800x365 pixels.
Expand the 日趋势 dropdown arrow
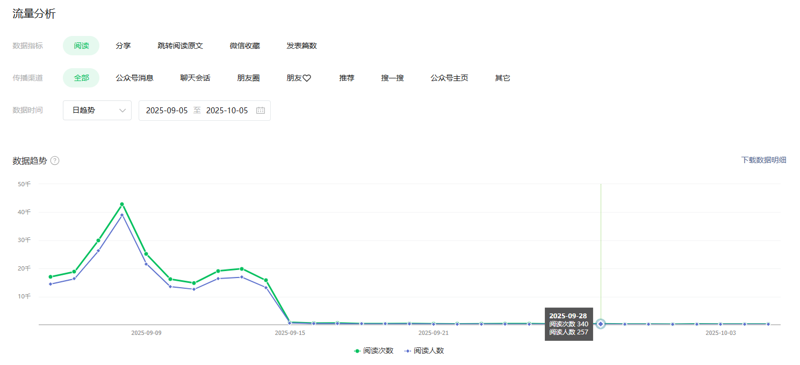tap(122, 111)
